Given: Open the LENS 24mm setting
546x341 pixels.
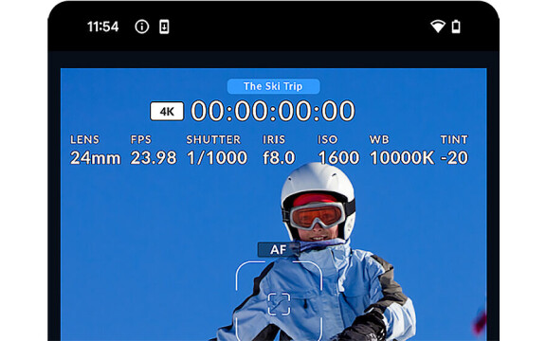Looking at the screenshot, I should tap(96, 151).
